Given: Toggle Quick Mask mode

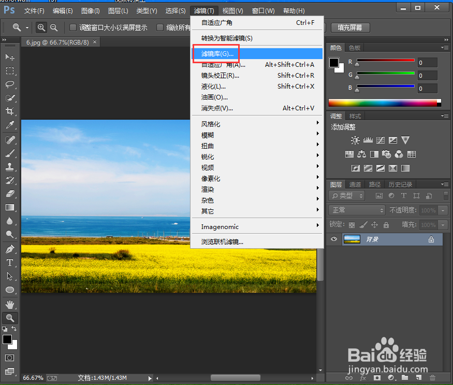Looking at the screenshot, I should [9, 358].
